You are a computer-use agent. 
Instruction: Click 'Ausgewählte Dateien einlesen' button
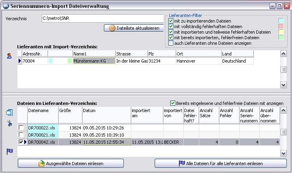click(71, 163)
